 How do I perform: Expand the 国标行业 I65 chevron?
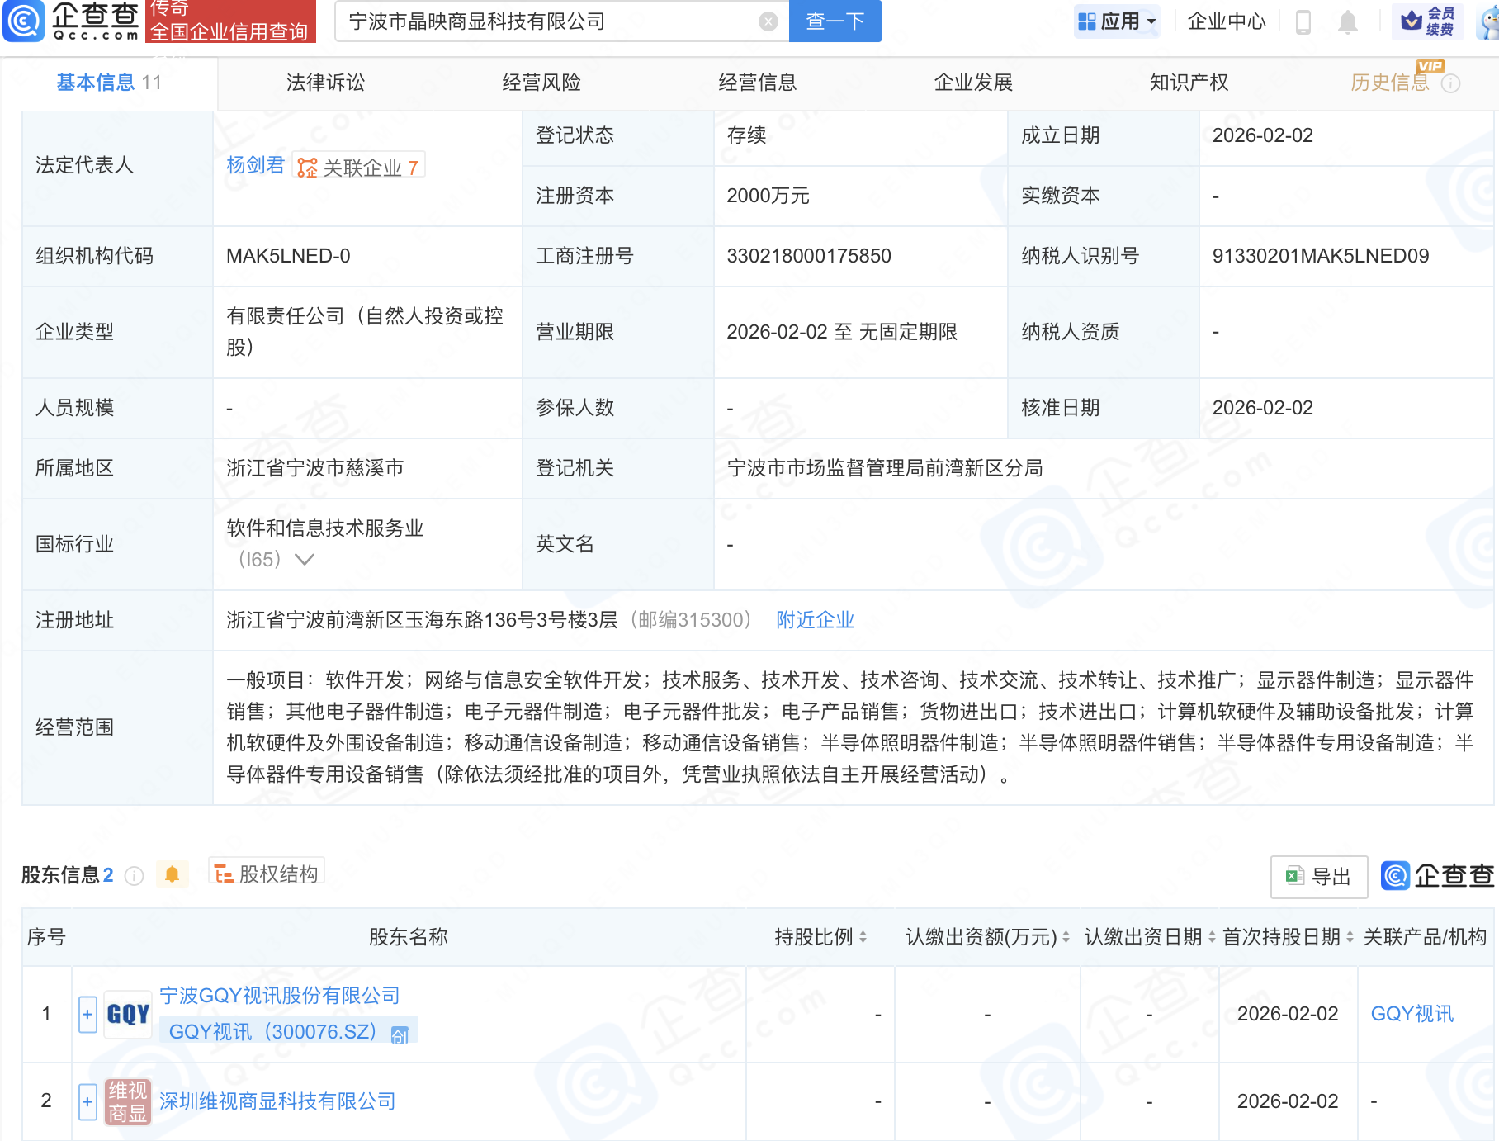click(x=305, y=560)
